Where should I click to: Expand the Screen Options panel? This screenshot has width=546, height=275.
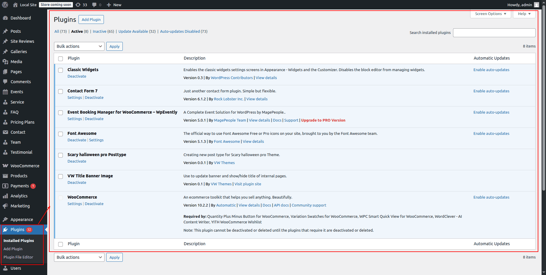click(490, 14)
